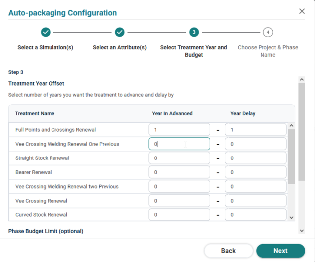Screen dimensions: 315x262
Task: Click the step 3 circle icon
Action: tap(194, 32)
